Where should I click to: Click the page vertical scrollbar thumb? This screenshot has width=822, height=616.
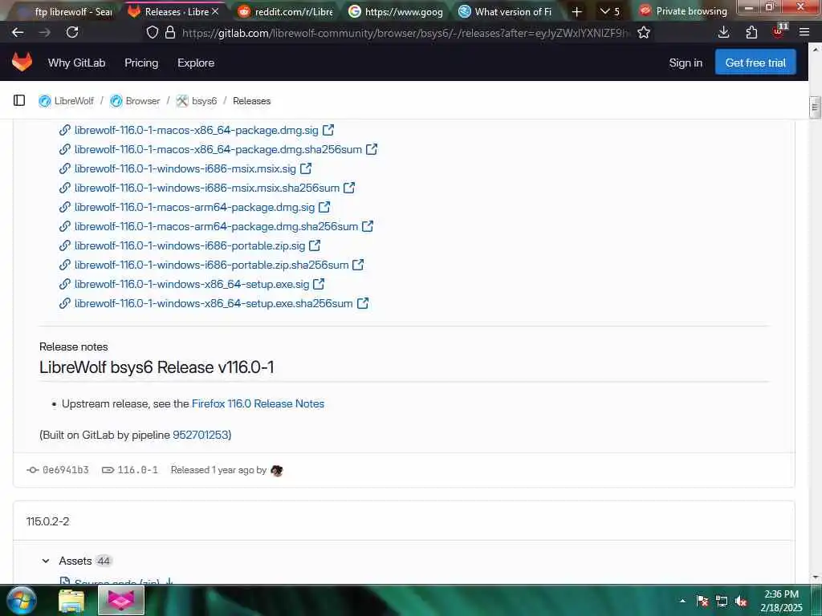(x=815, y=108)
